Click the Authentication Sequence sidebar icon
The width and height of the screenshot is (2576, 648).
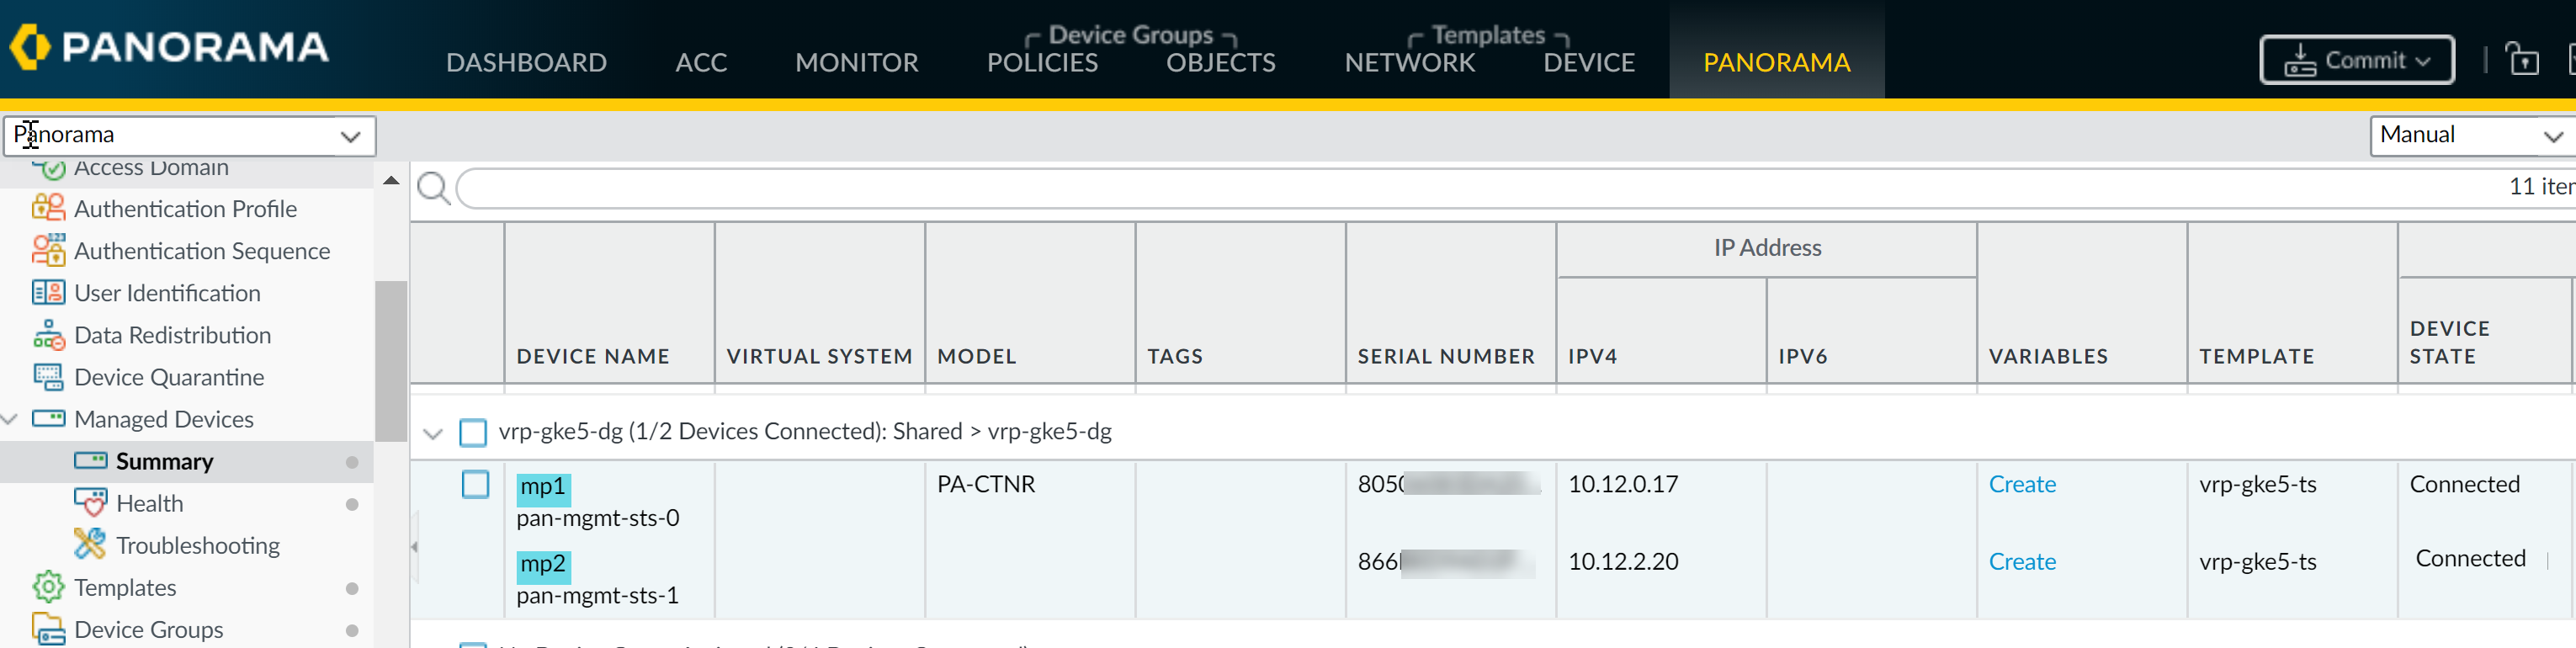48,250
